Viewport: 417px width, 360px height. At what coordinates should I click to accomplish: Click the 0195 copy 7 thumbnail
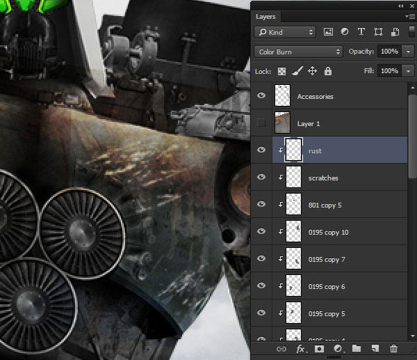293,259
